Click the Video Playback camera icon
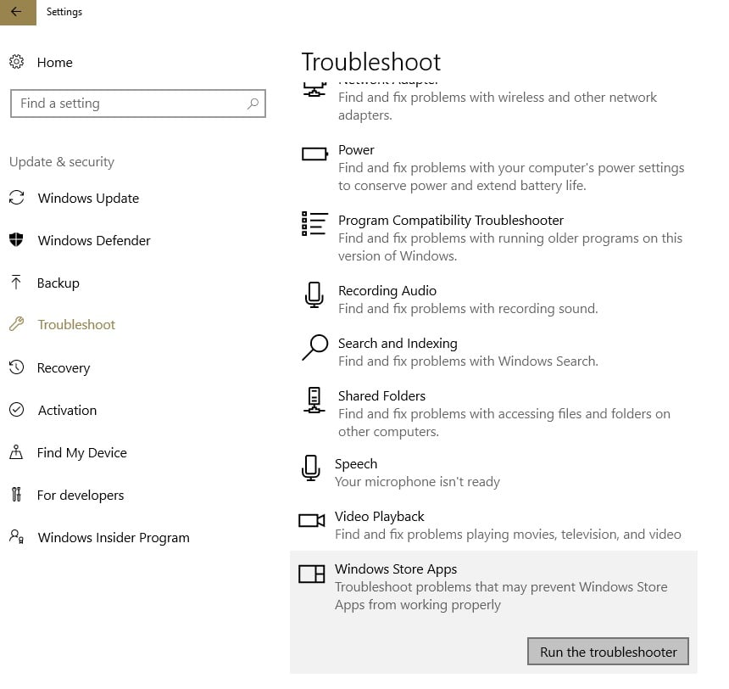729x689 pixels. coord(312,520)
